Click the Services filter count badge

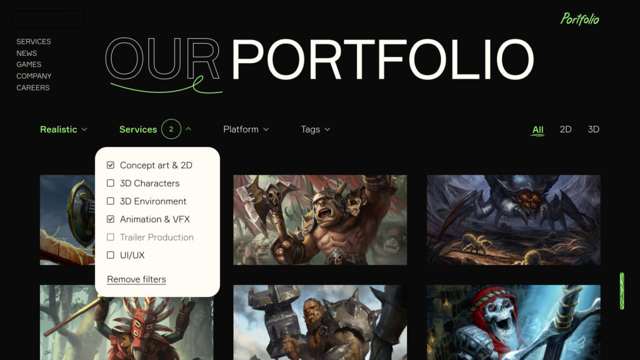pos(171,129)
